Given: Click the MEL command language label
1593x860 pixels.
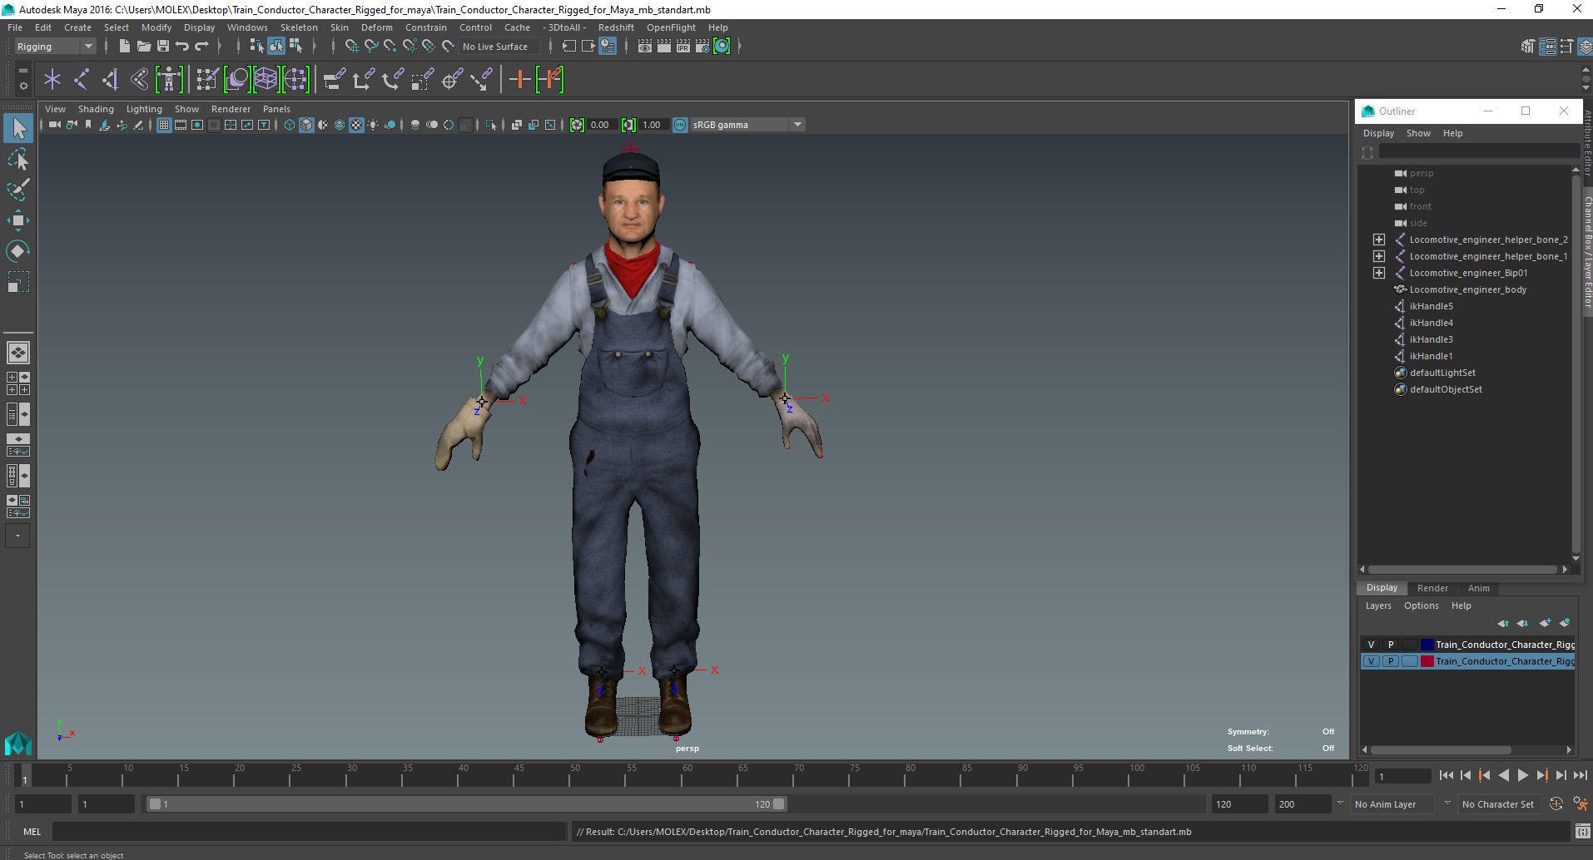Looking at the screenshot, I should [32, 832].
